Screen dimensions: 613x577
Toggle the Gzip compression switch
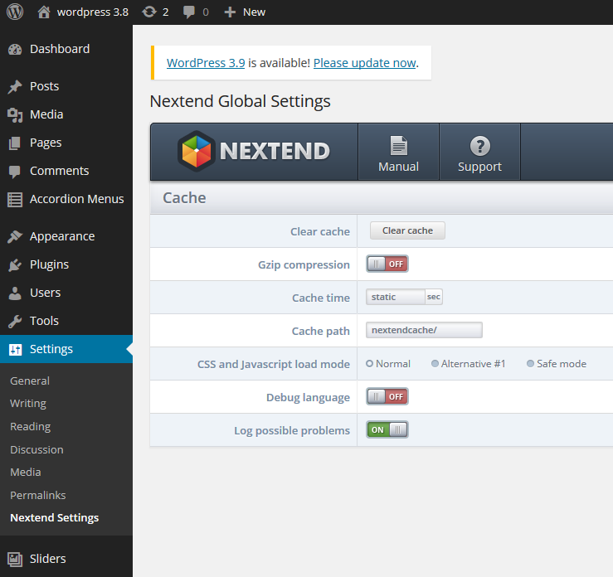(387, 264)
